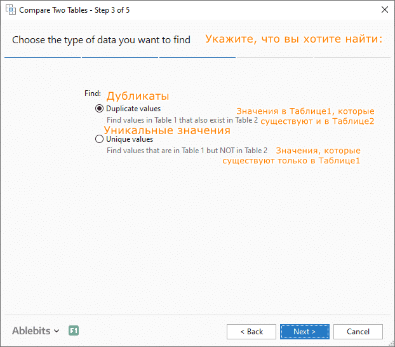Viewport: 395px width, 347px height.
Task: Choose the Unique values radio option
Action: coord(99,139)
